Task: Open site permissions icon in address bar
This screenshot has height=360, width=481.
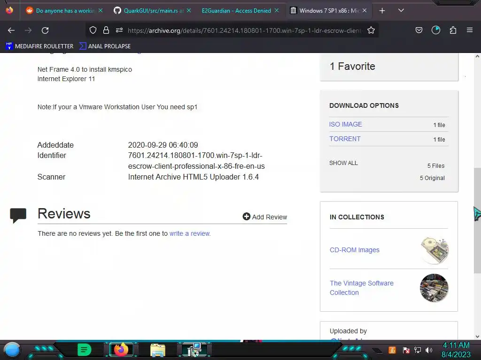Action: tap(119, 30)
